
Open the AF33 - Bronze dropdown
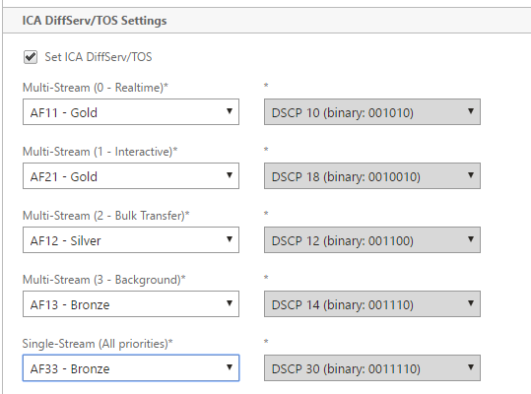point(131,368)
